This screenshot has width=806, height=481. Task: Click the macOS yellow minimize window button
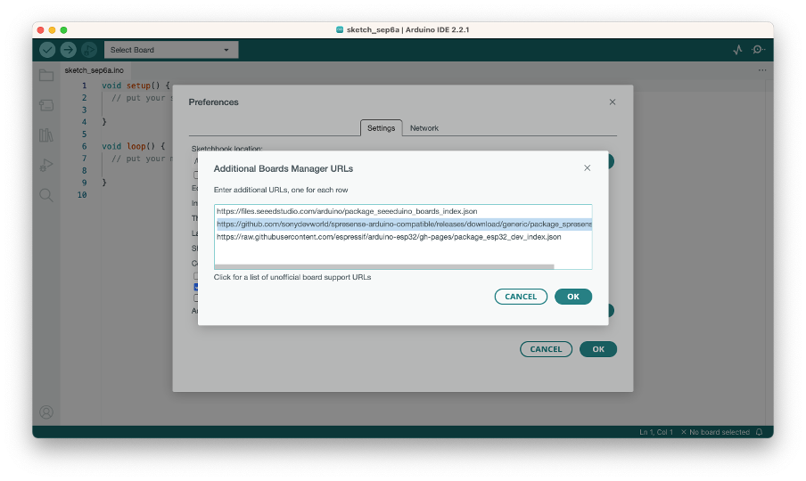[x=52, y=29]
